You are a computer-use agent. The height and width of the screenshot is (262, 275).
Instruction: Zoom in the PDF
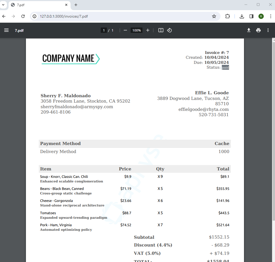(x=148, y=30)
